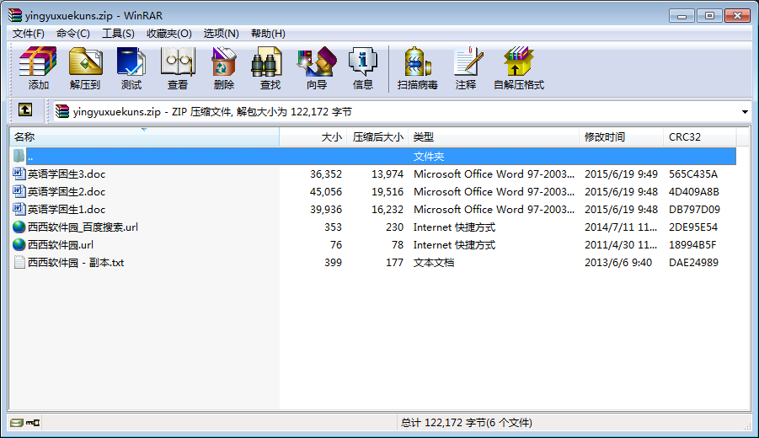Select the file 英语学困生2.doc
759x438 pixels.
click(x=67, y=192)
